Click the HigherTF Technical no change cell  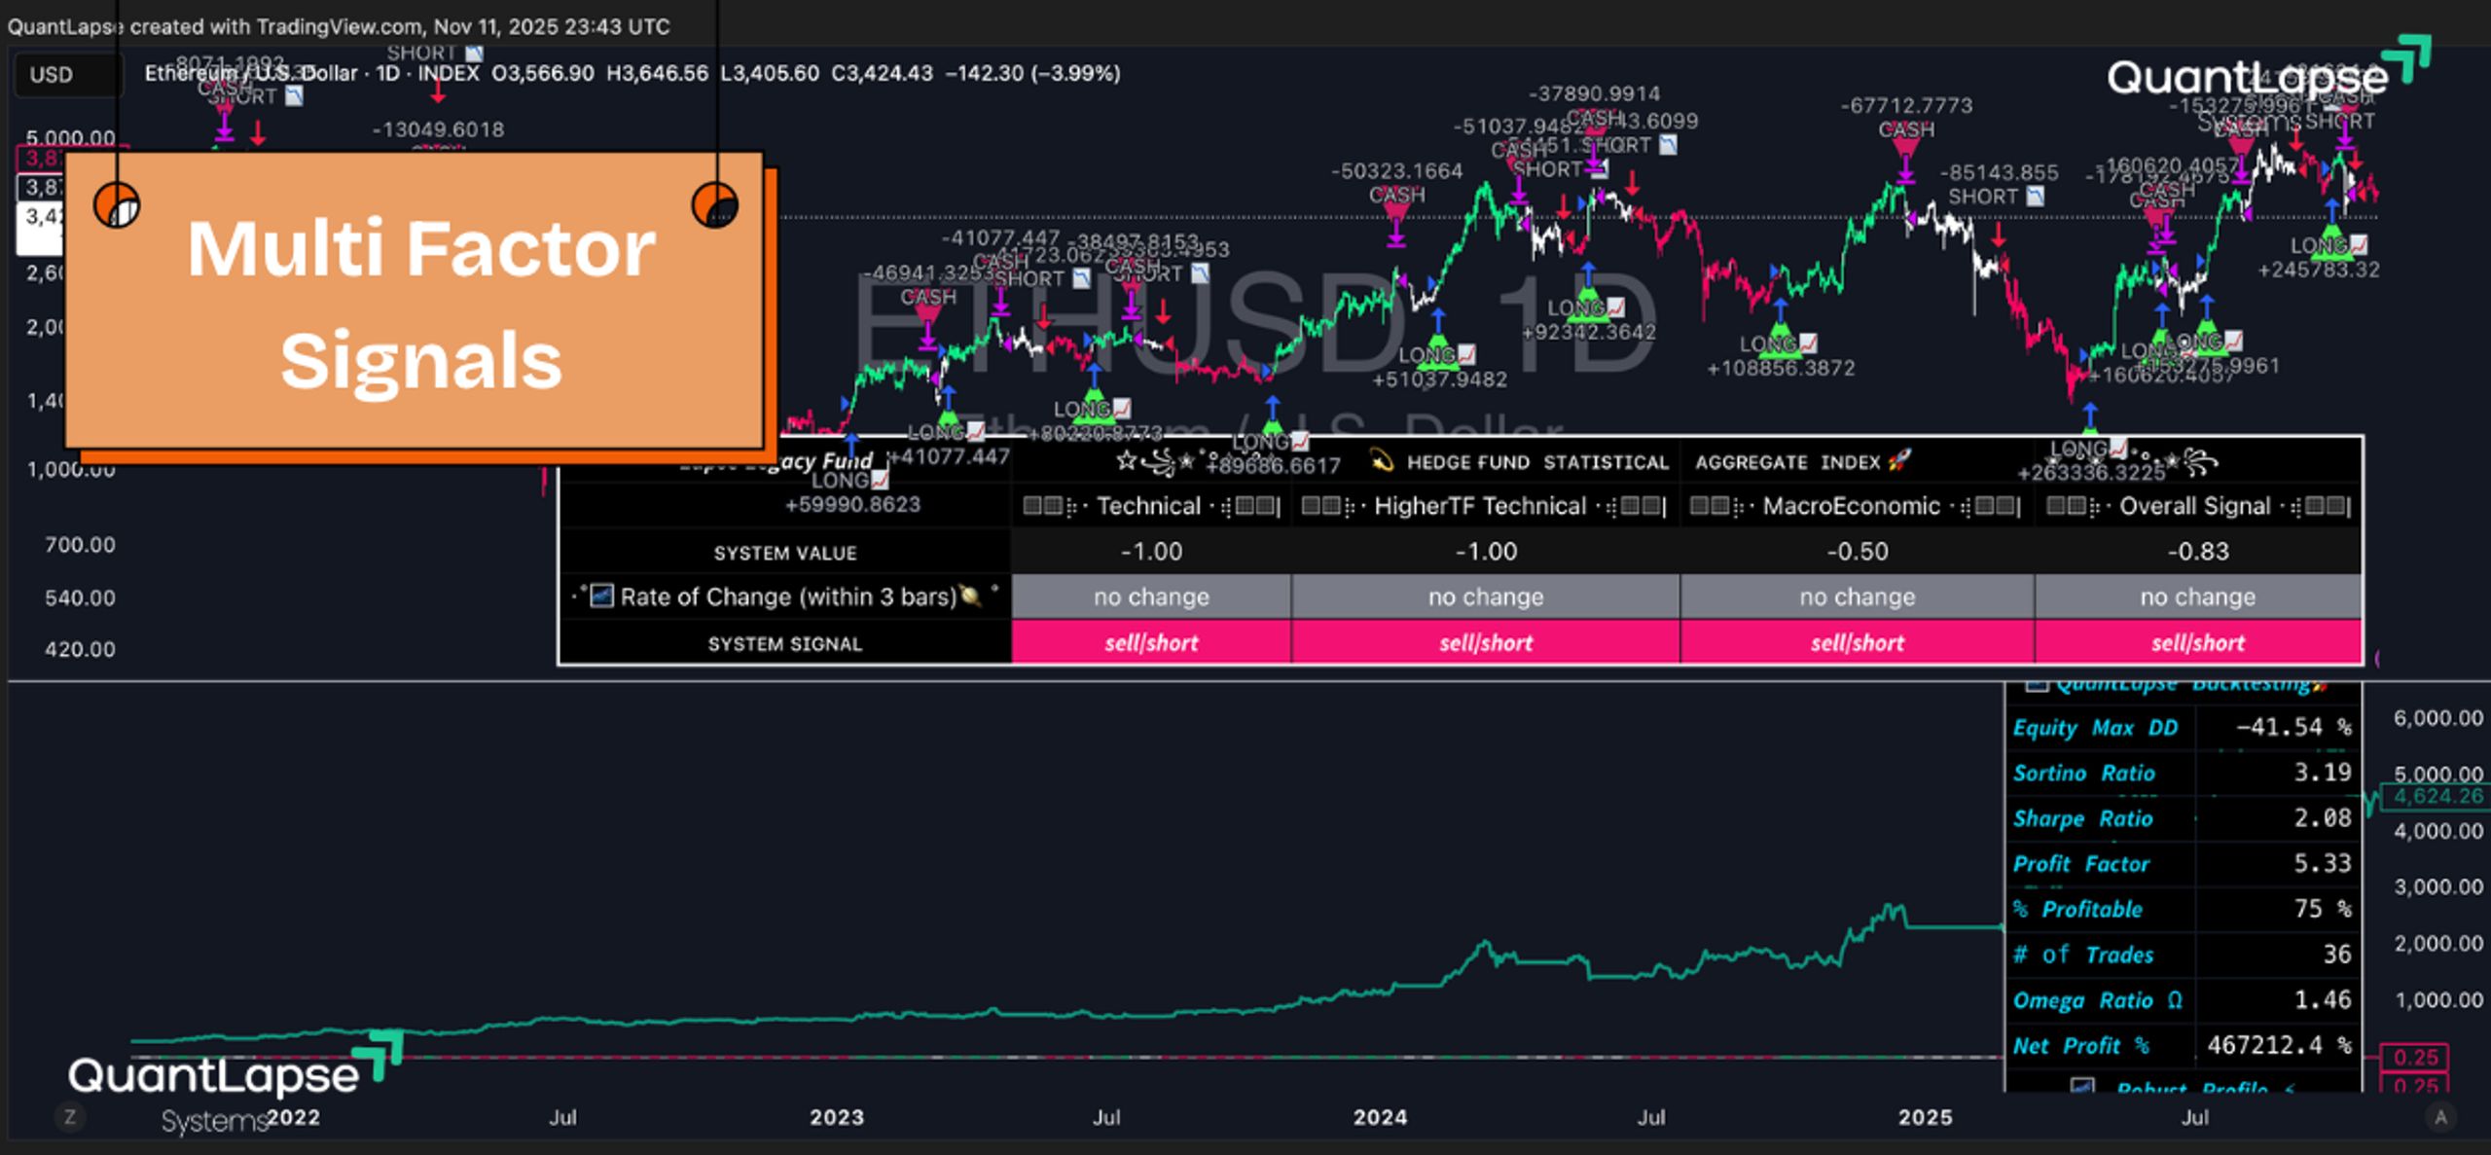(x=1485, y=596)
